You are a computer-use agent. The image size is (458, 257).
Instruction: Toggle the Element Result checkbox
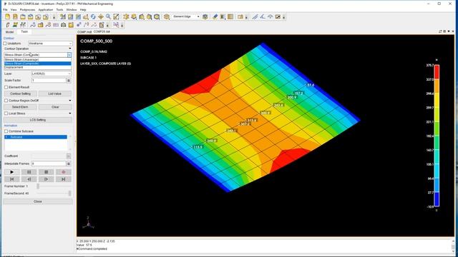(6, 87)
